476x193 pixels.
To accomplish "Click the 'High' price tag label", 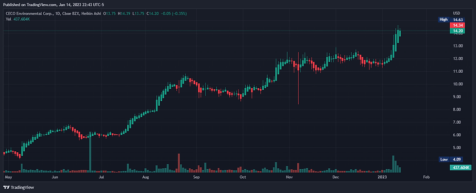I will click(x=443, y=20).
